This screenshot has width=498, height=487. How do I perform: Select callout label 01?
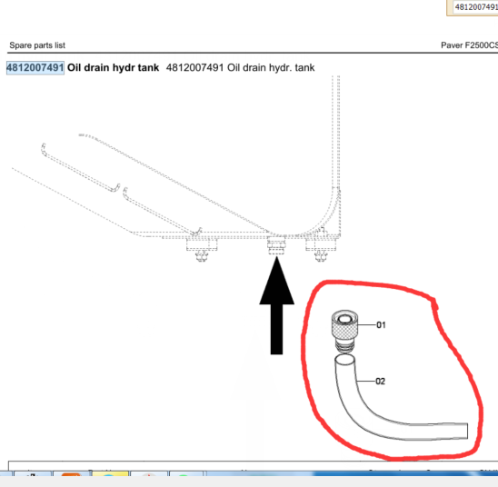click(381, 325)
